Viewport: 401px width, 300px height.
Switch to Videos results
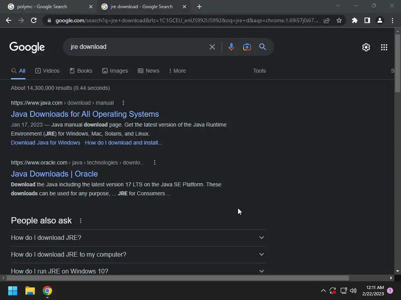[x=47, y=71]
